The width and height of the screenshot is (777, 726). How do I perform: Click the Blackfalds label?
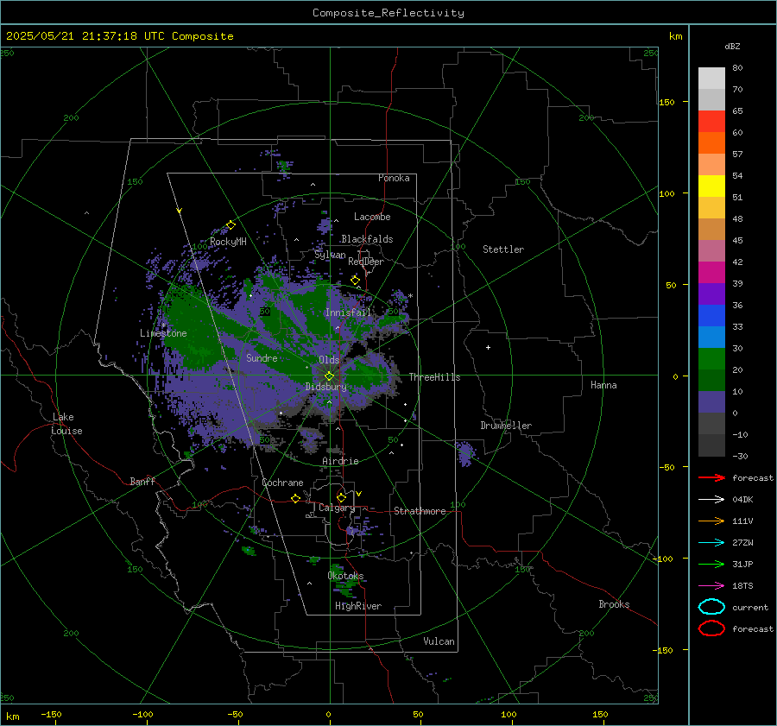pos(367,239)
